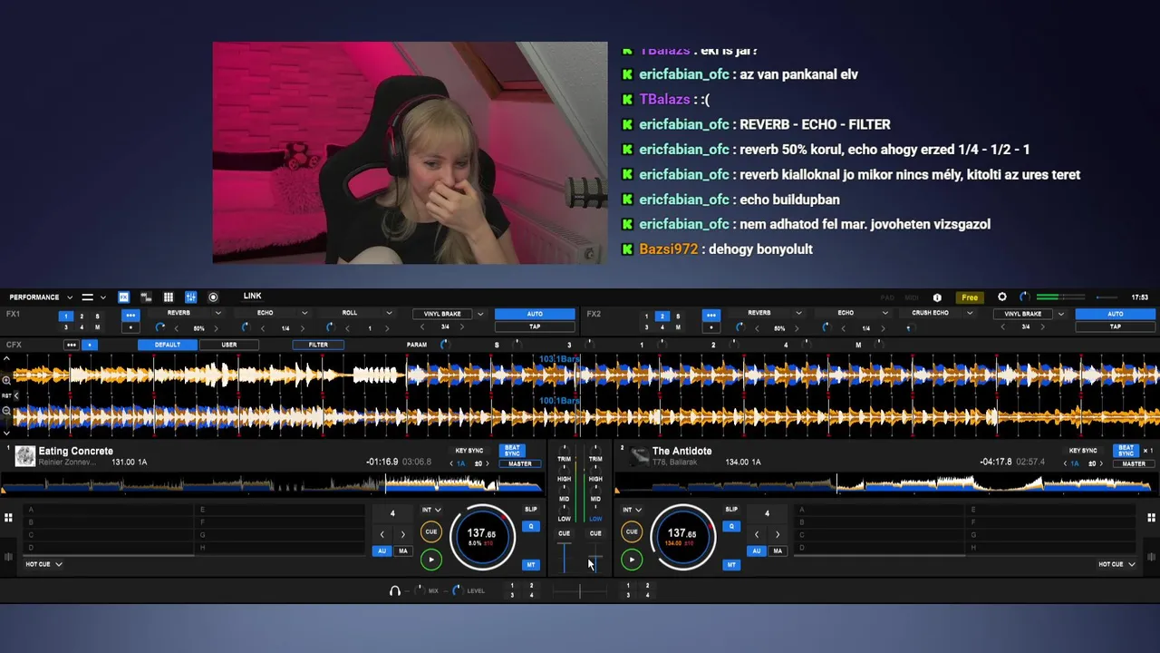Toggle deck 1 Q quantize button

pyautogui.click(x=531, y=526)
